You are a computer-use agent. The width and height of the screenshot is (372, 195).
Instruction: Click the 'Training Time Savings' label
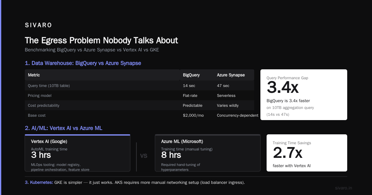292,143
